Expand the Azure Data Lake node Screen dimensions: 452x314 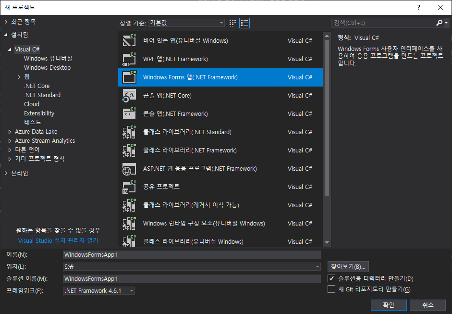[x=10, y=132]
